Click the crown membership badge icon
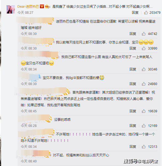 [x=47, y=7]
